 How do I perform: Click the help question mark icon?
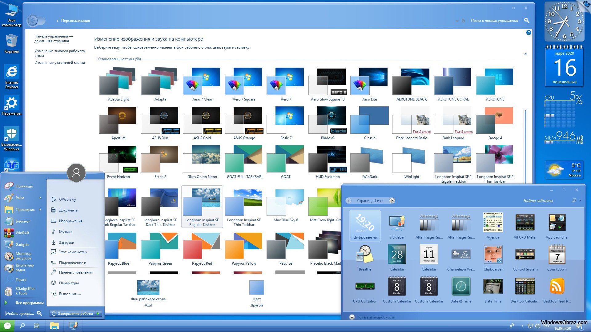[529, 33]
